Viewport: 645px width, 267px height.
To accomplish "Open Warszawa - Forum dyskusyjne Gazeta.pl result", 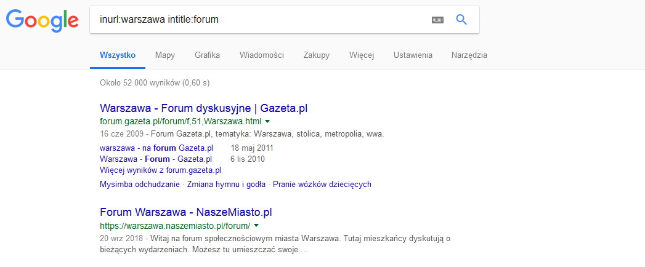I will pos(204,108).
